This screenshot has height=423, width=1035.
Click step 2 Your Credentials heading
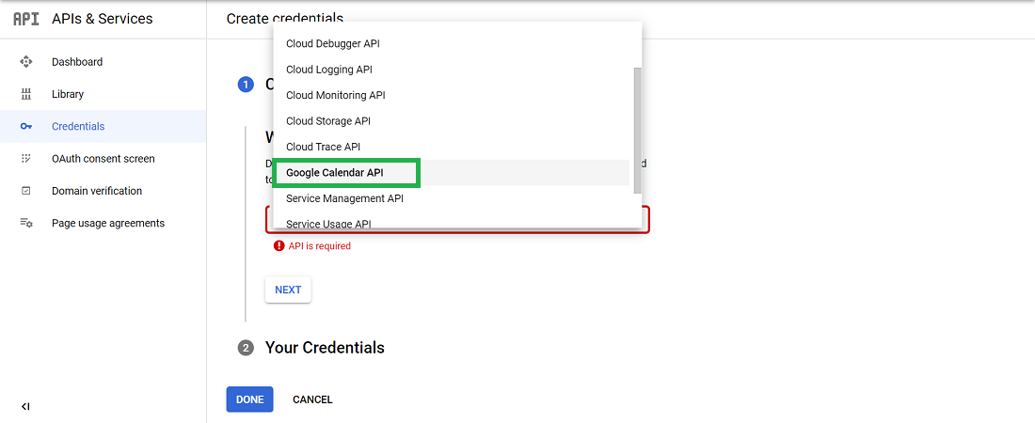pyautogui.click(x=325, y=347)
